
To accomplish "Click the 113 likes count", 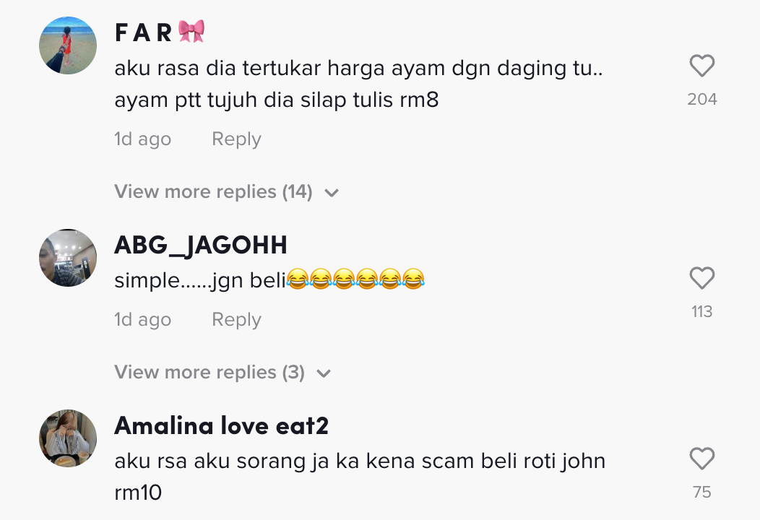I will pos(701,311).
